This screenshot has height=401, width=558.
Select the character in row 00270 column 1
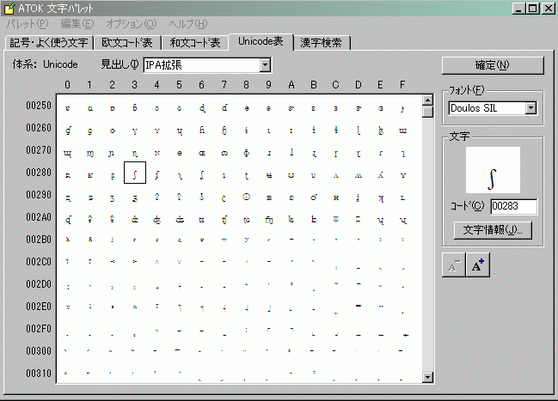[x=90, y=153]
